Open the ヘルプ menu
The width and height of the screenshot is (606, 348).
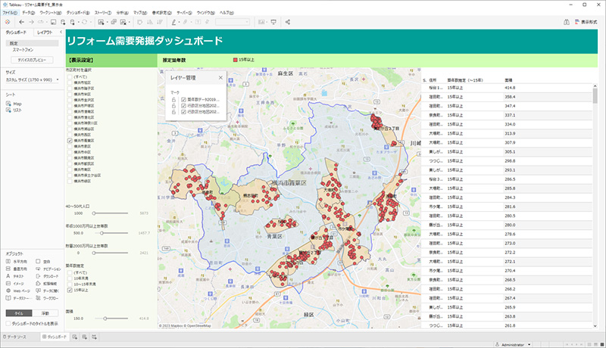[x=226, y=13]
